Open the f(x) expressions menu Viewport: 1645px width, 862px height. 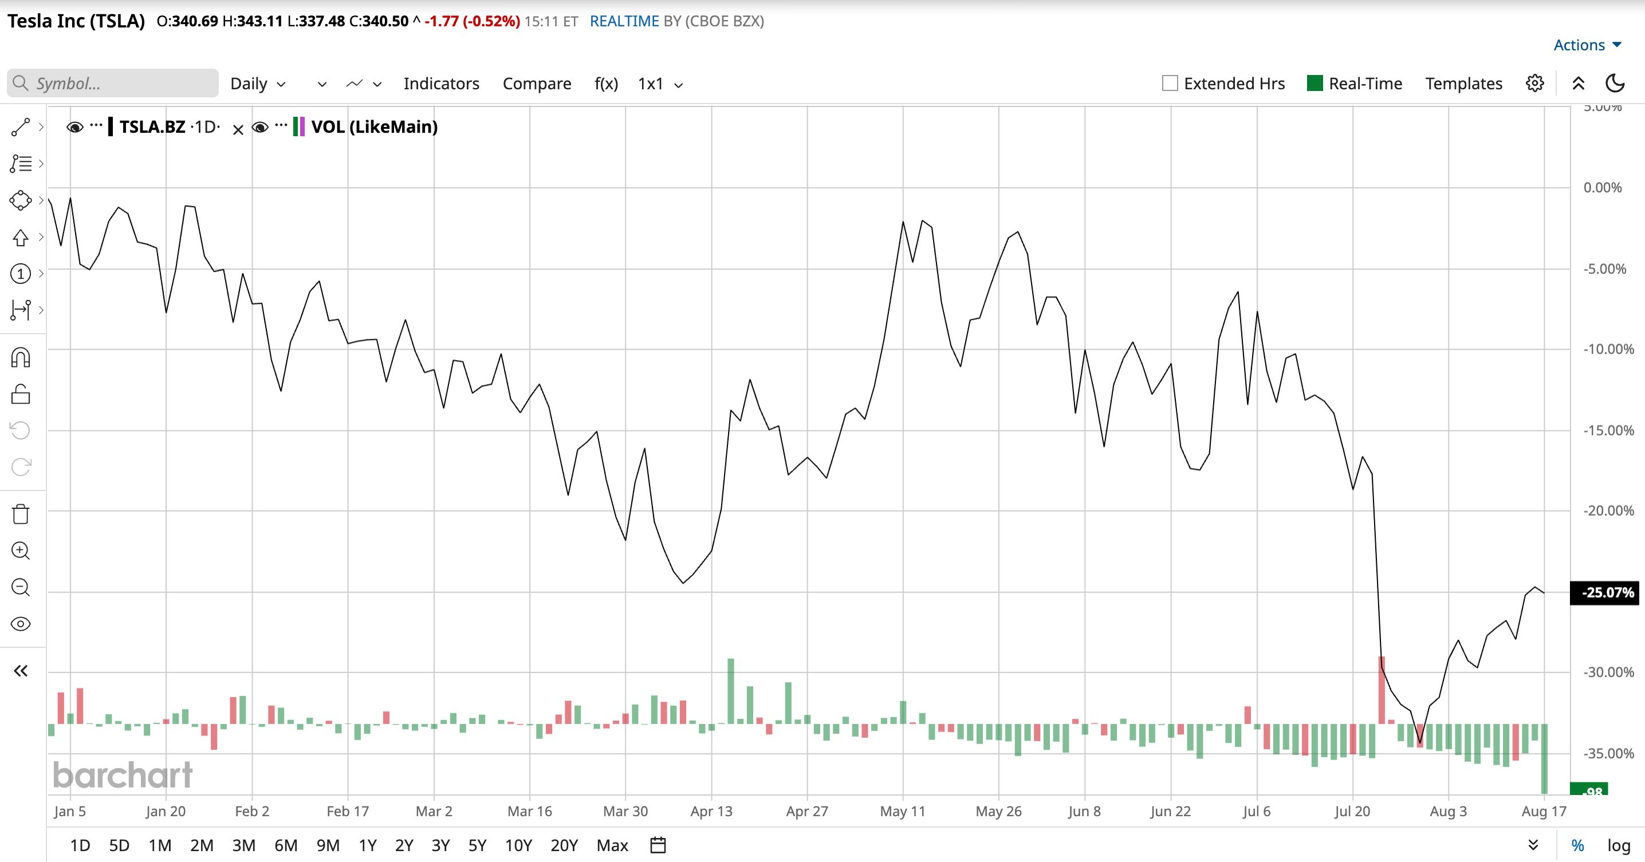coord(606,84)
